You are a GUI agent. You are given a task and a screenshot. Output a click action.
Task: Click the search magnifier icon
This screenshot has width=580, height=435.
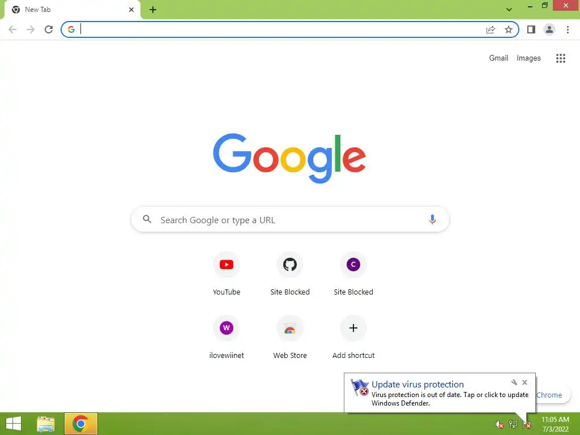pos(147,219)
